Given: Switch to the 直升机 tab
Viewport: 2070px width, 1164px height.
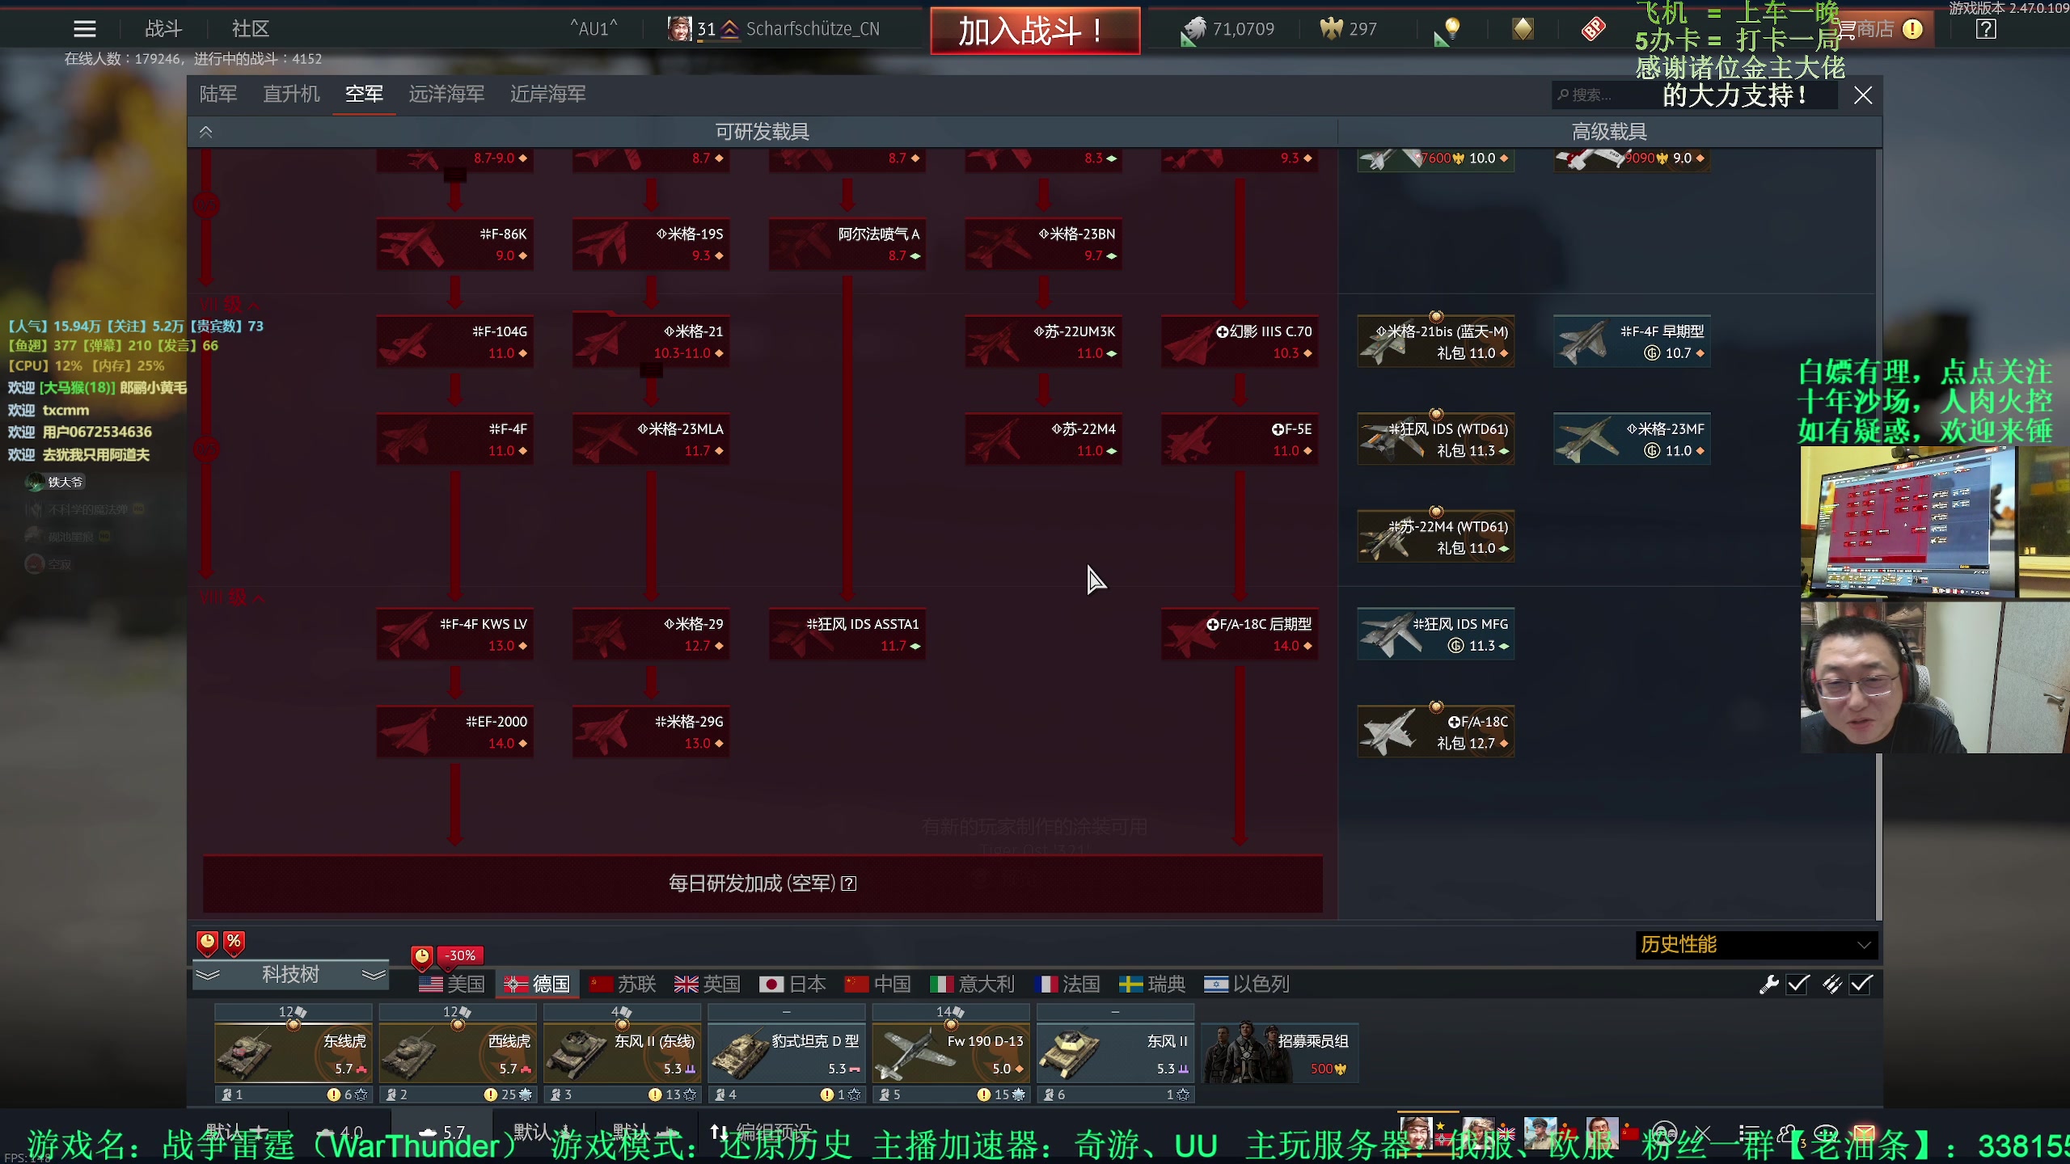Looking at the screenshot, I should coord(292,95).
